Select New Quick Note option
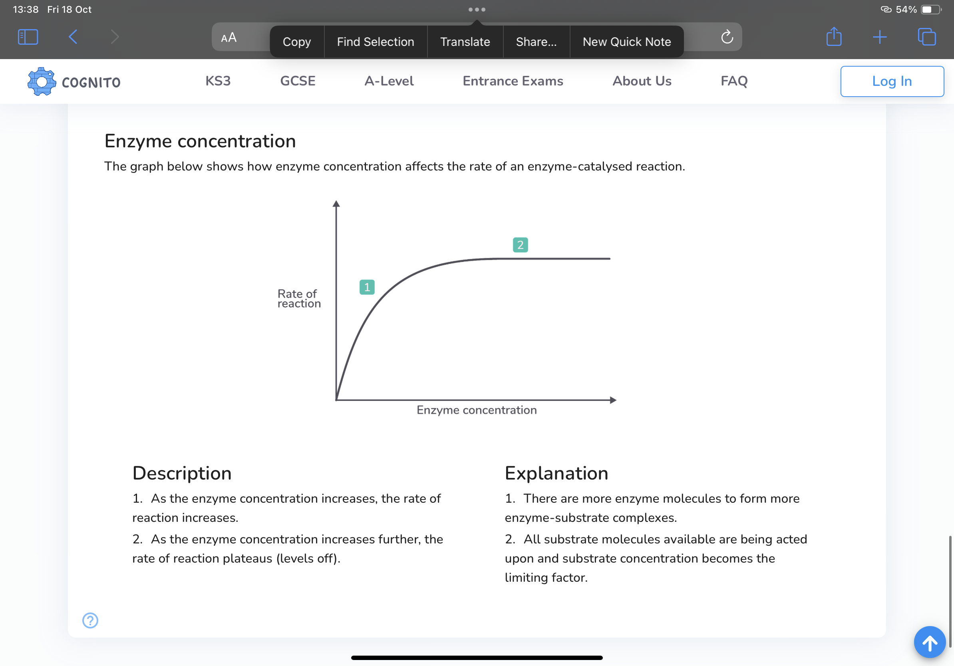Viewport: 954px width, 666px height. (626, 42)
